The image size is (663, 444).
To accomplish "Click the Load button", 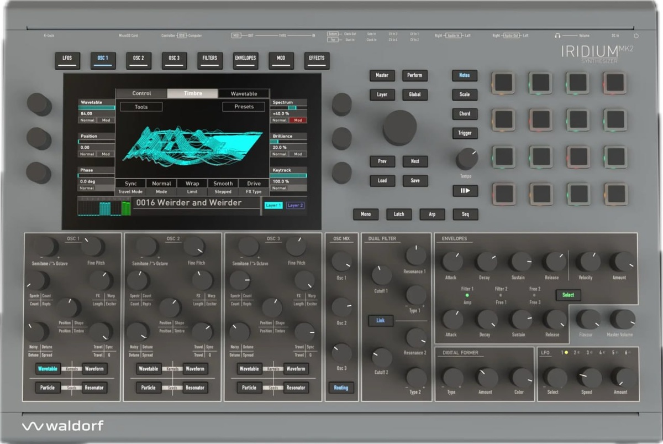I will [382, 181].
